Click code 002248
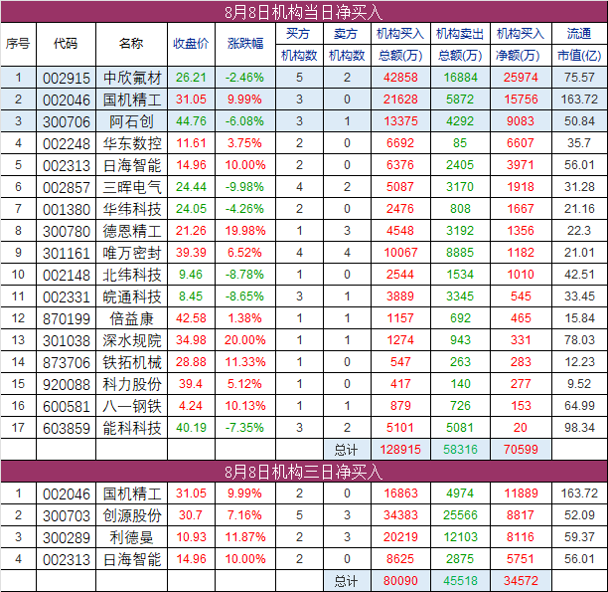 (x=67, y=143)
